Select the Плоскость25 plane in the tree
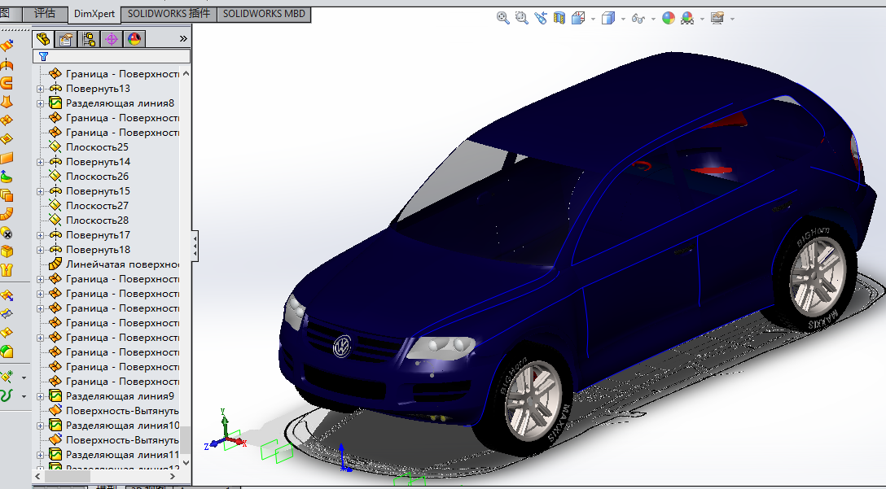The image size is (886, 489). [97, 147]
